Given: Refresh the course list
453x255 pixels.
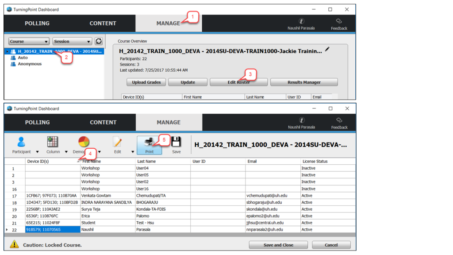Looking at the screenshot, I should (x=98, y=41).
